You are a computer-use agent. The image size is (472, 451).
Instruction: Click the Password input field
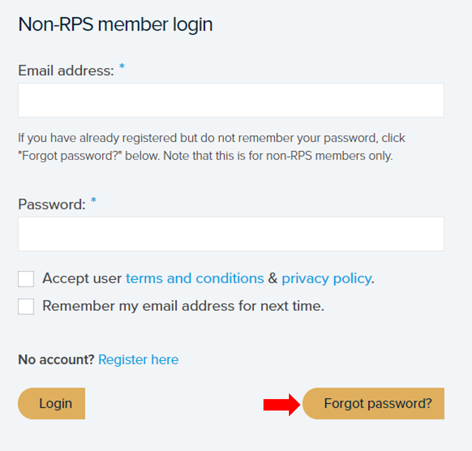(x=231, y=234)
